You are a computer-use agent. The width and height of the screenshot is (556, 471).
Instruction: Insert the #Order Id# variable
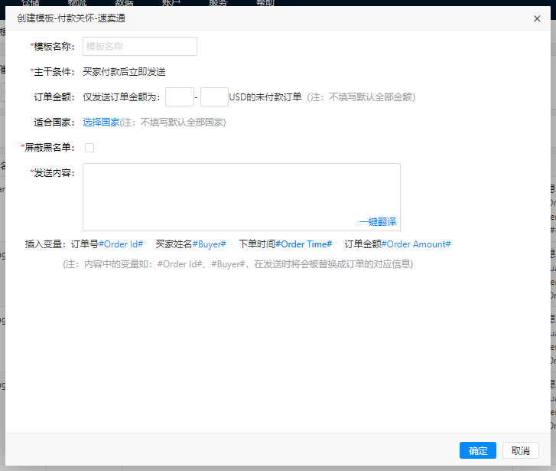point(121,244)
